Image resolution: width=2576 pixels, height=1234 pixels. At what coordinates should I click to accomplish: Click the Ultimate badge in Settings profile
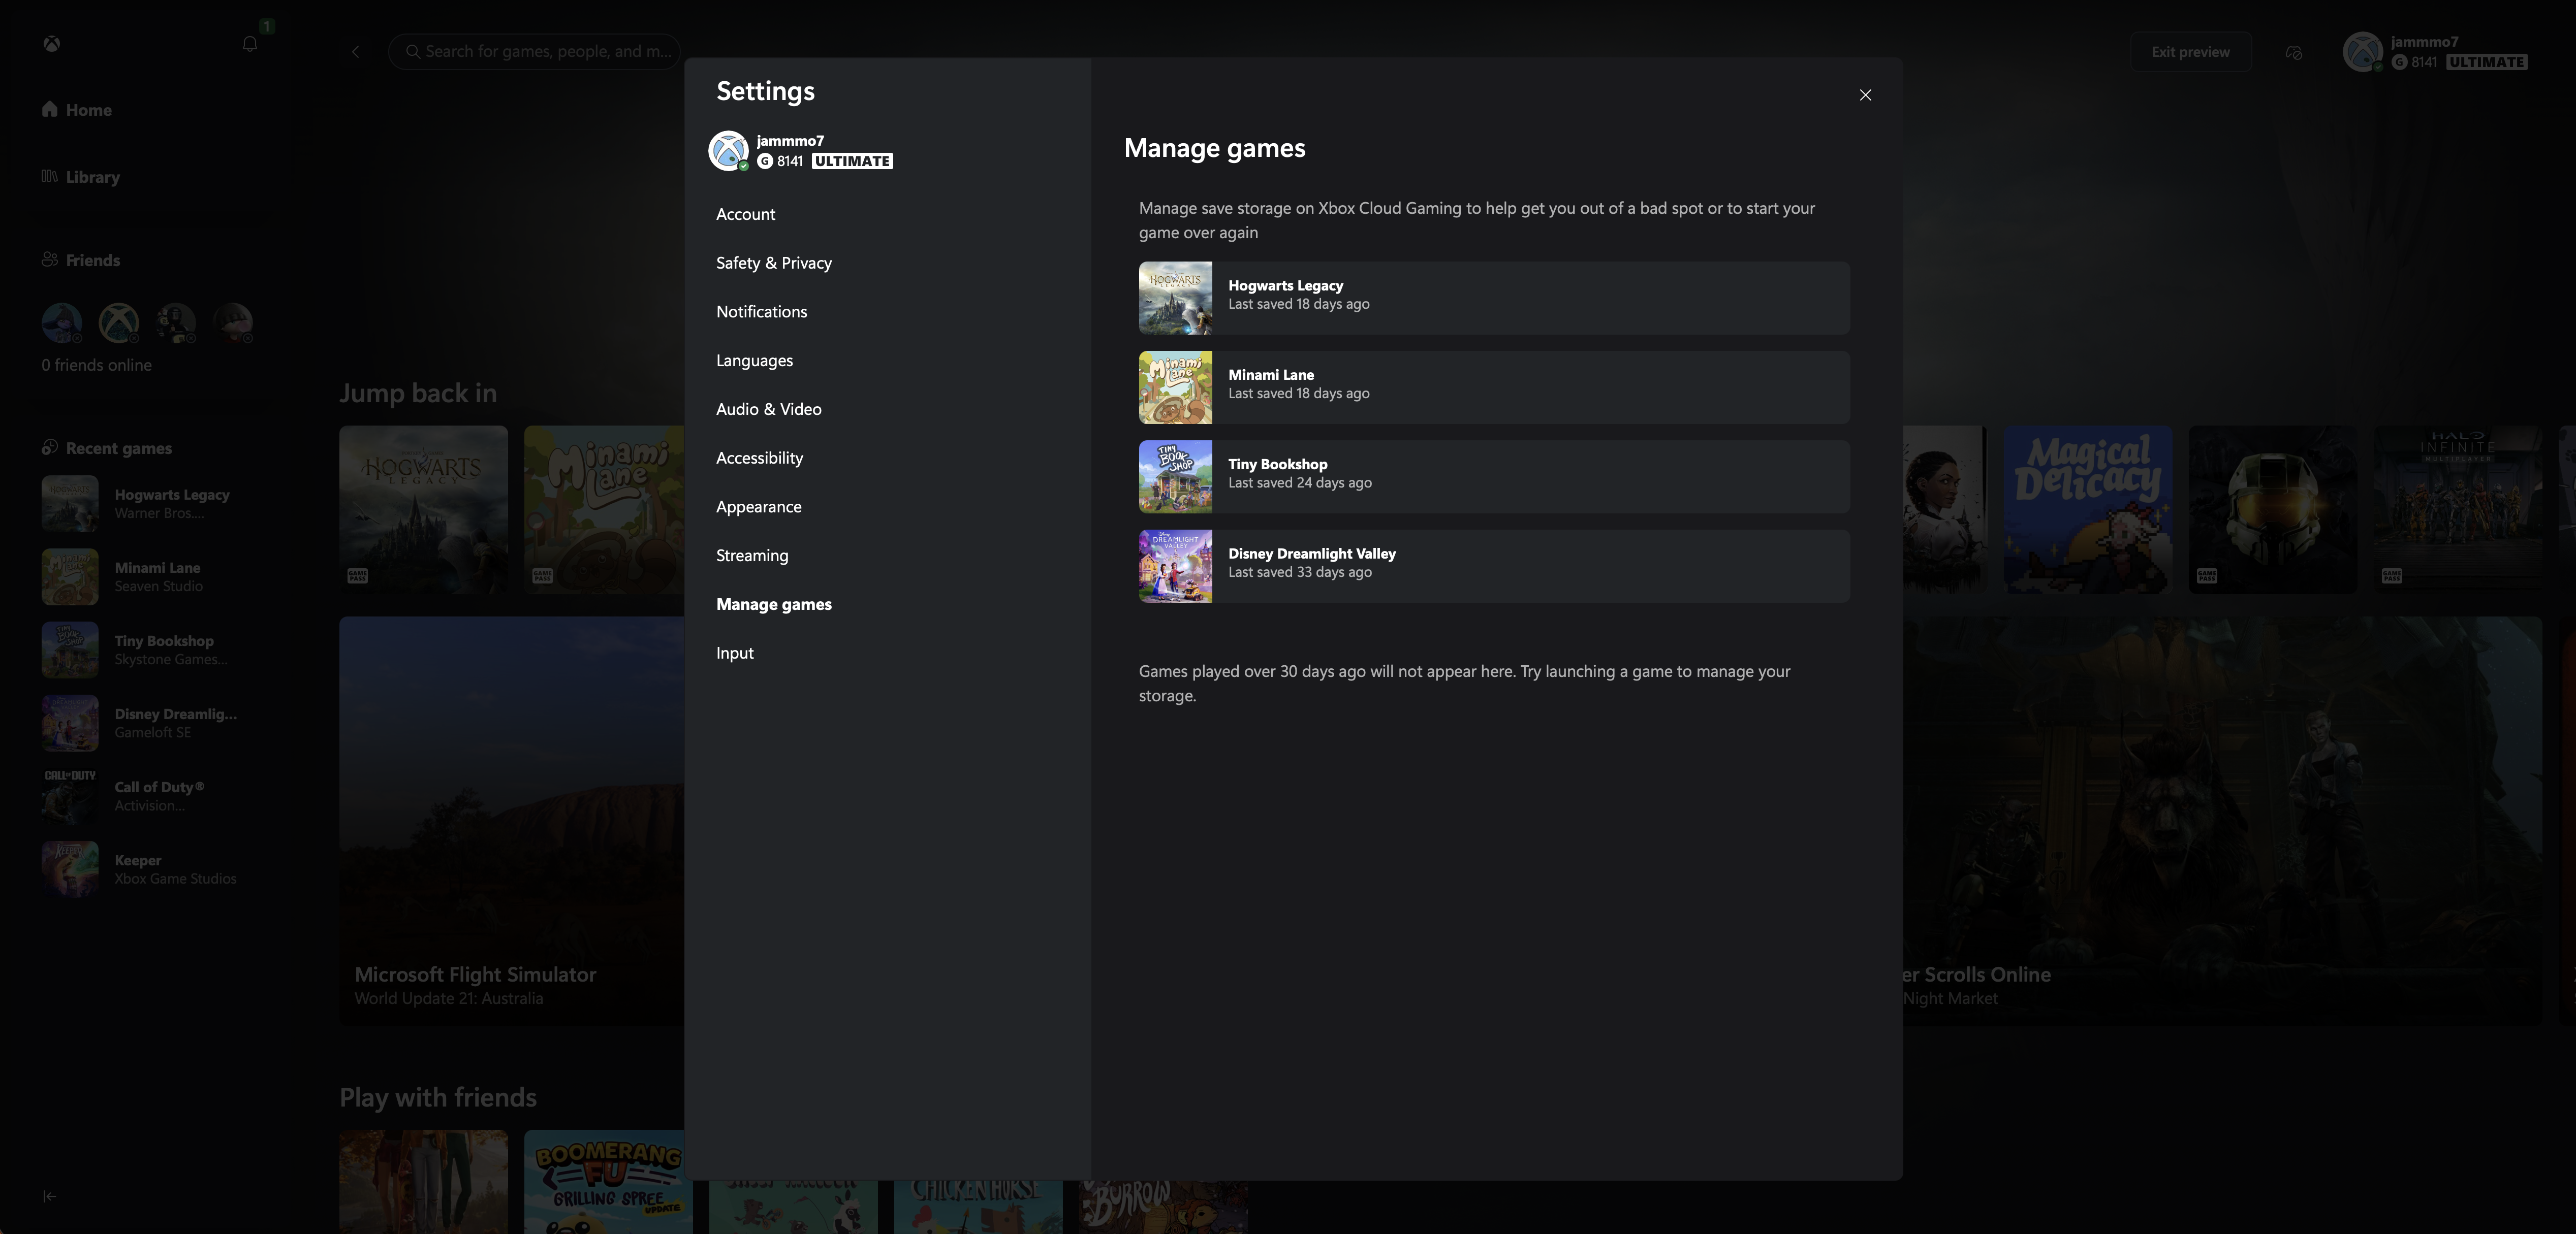[x=852, y=161]
